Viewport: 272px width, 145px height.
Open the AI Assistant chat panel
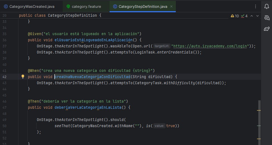tap(266, 18)
